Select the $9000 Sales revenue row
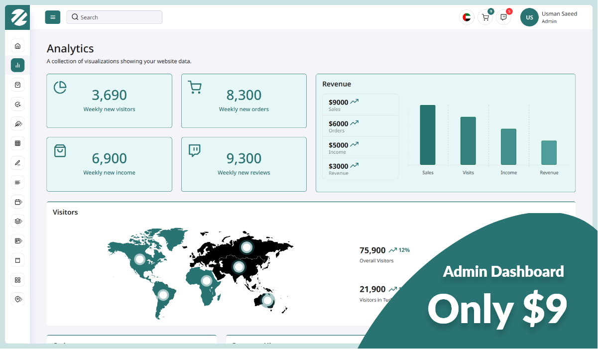The width and height of the screenshot is (598, 349). (359, 105)
